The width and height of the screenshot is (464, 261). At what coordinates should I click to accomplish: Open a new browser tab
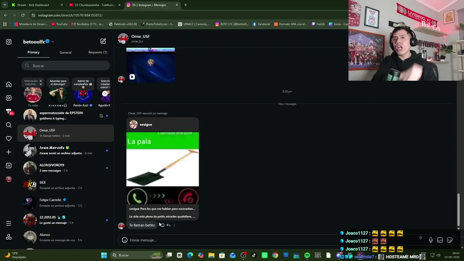pos(186,5)
